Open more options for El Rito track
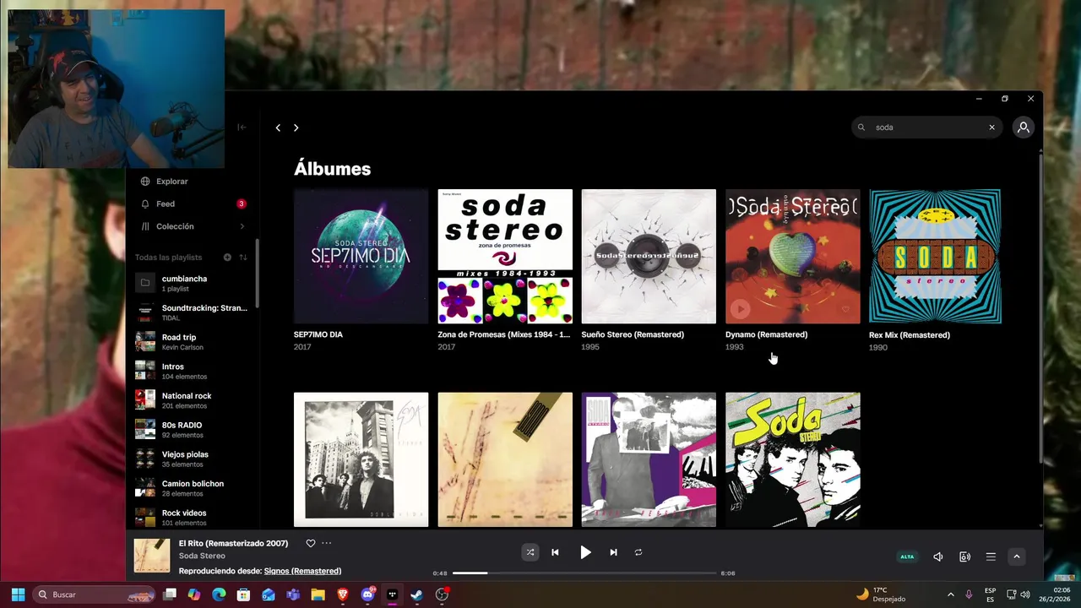 pyautogui.click(x=327, y=544)
